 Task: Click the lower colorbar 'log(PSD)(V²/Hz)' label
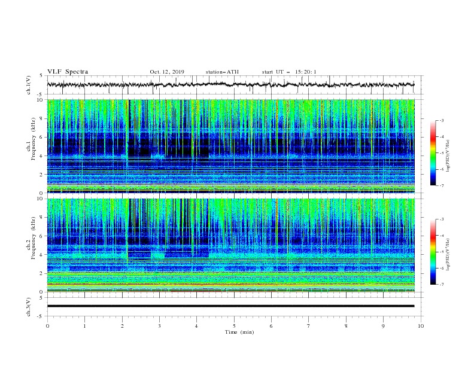pos(448,255)
